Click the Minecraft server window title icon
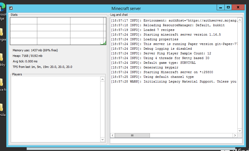Image resolution: width=249 pixels, height=151 pixels. [x=11, y=8]
